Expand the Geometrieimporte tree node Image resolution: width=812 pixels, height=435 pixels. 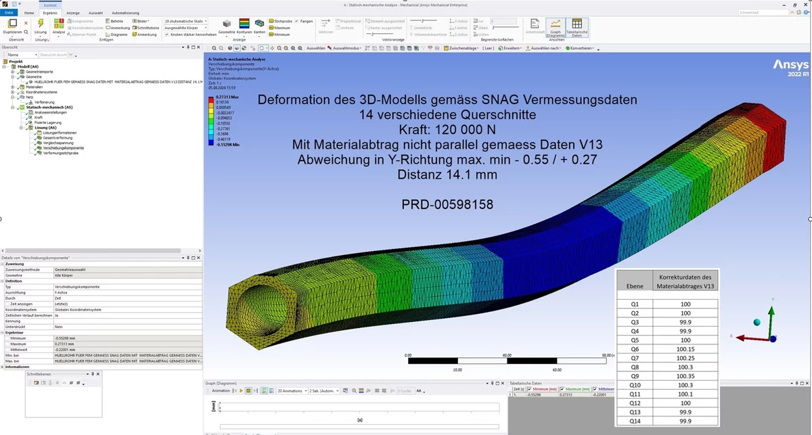(x=12, y=72)
